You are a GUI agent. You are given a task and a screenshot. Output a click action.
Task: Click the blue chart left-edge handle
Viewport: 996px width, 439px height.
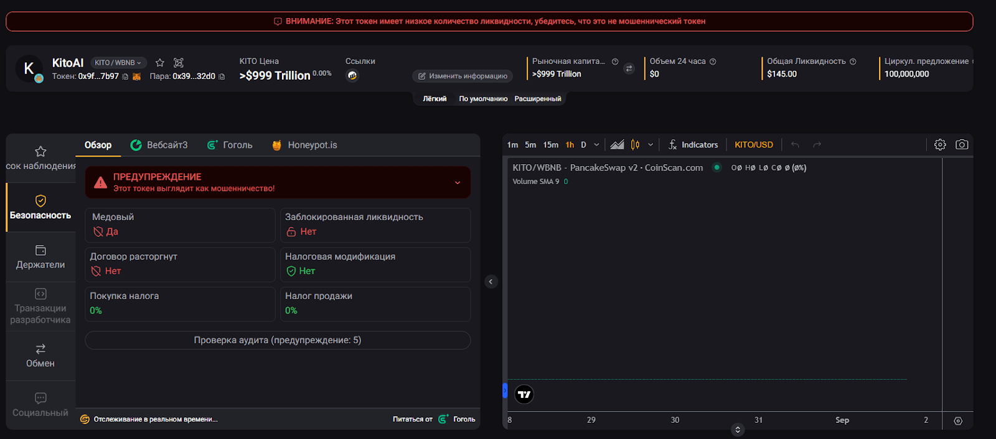(505, 390)
